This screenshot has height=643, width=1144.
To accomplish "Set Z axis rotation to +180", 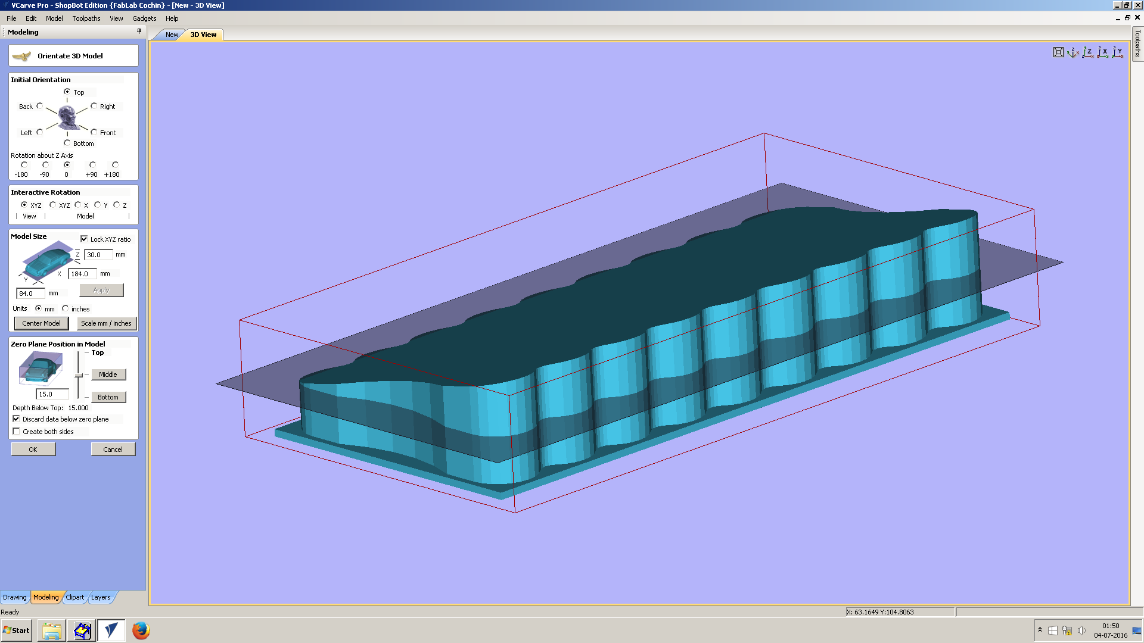I will pos(115,165).
